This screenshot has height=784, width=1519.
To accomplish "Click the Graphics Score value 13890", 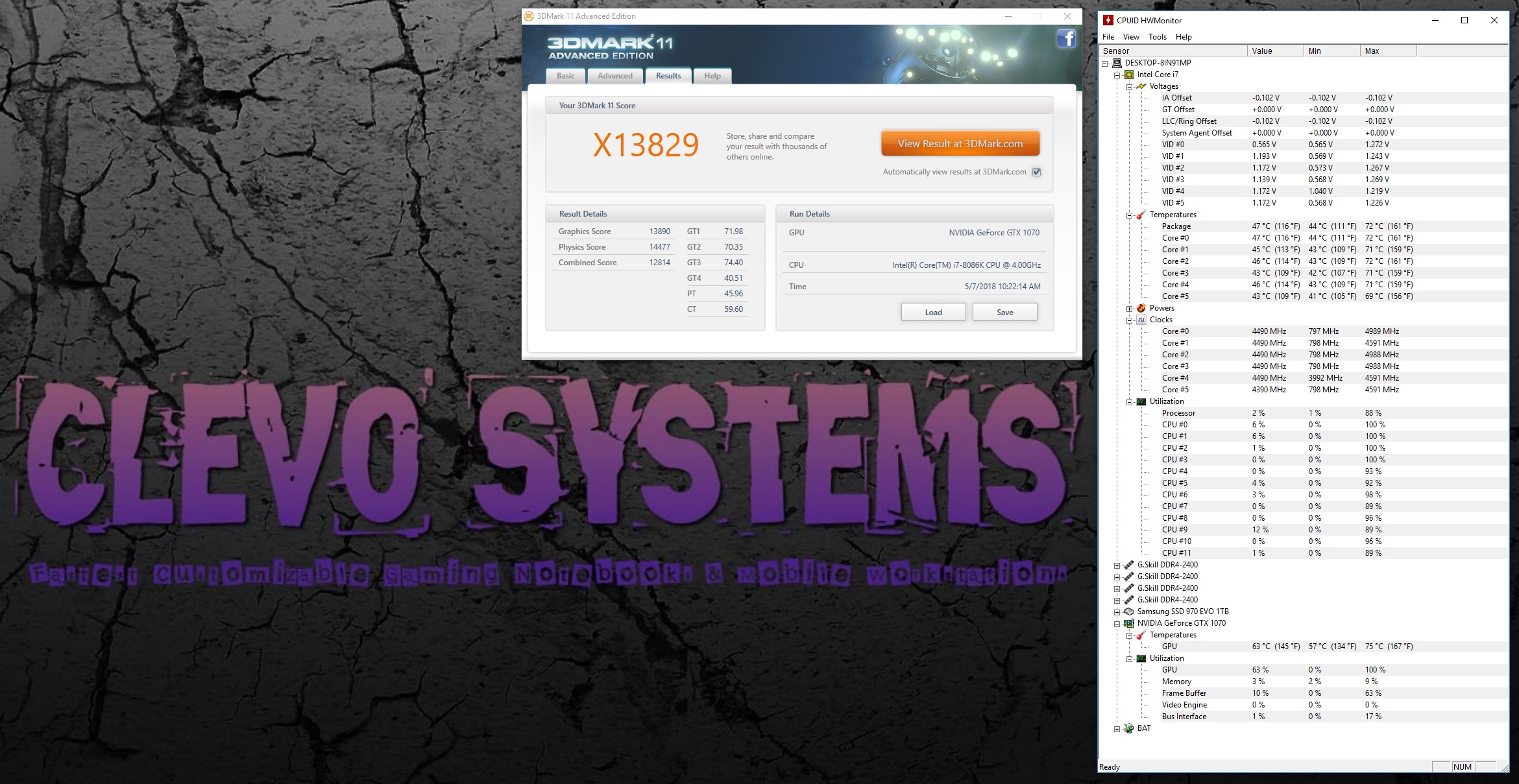I will pyautogui.click(x=660, y=232).
